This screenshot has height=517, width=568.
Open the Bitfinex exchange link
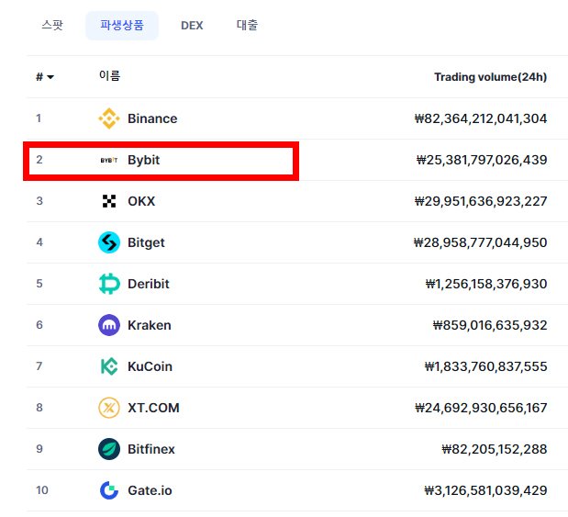pyautogui.click(x=151, y=449)
